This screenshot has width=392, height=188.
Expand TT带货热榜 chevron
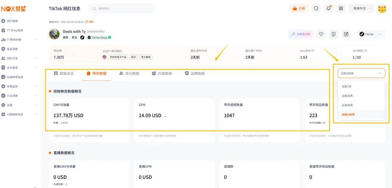pyautogui.click(x=36, y=39)
